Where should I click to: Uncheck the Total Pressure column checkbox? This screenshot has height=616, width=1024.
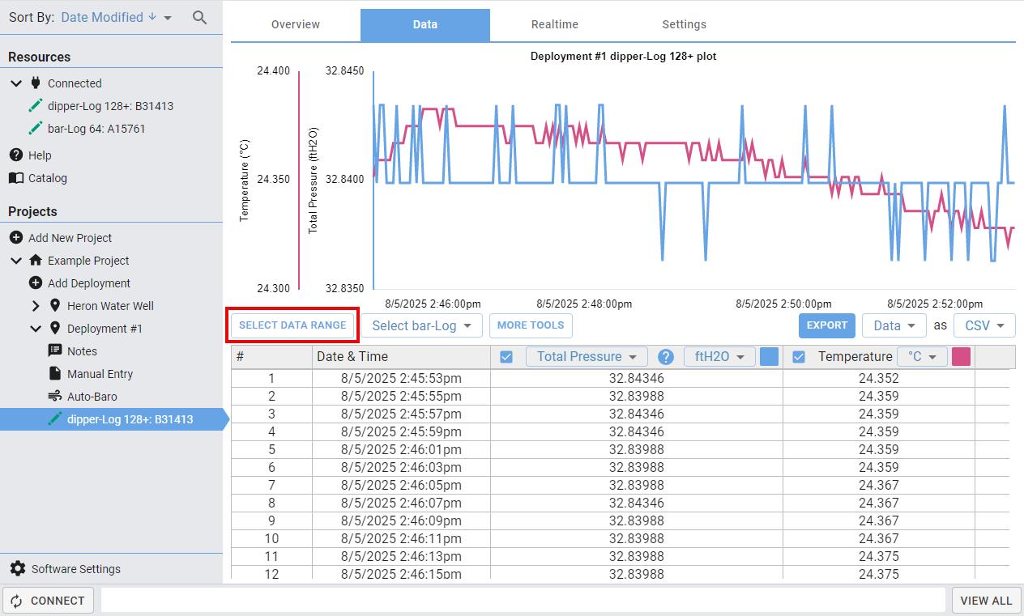pos(506,356)
